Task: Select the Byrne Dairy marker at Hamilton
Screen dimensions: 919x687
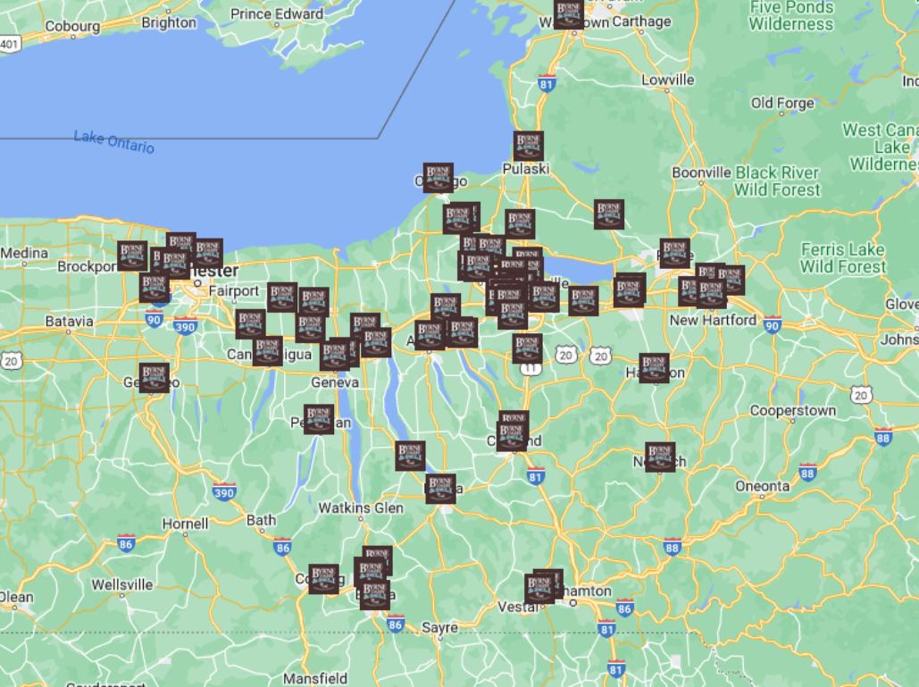Action: pos(654,368)
